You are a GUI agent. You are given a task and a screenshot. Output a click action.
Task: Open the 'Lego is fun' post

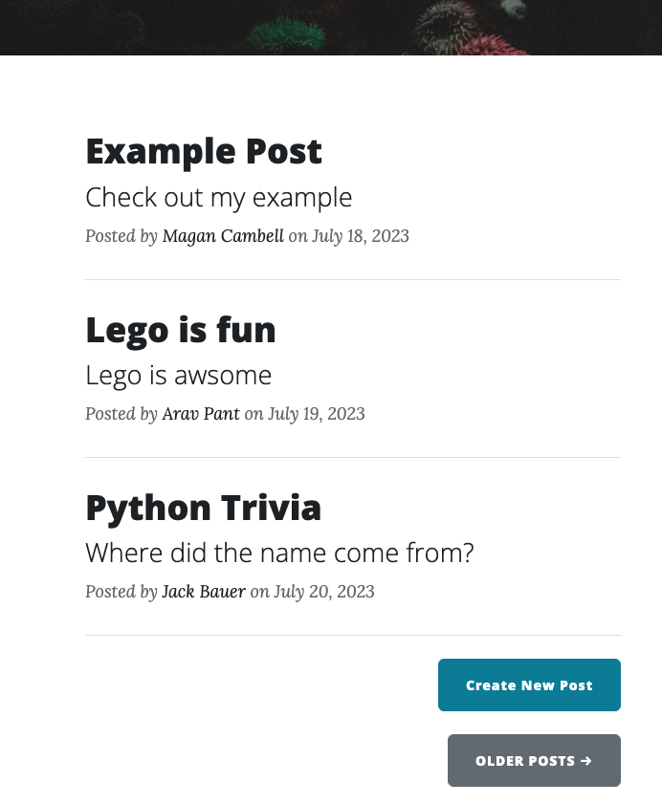(x=181, y=330)
